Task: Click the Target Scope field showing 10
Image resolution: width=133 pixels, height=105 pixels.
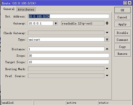Action: point(69,62)
